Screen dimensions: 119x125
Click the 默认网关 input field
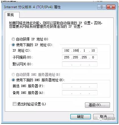(80, 64)
